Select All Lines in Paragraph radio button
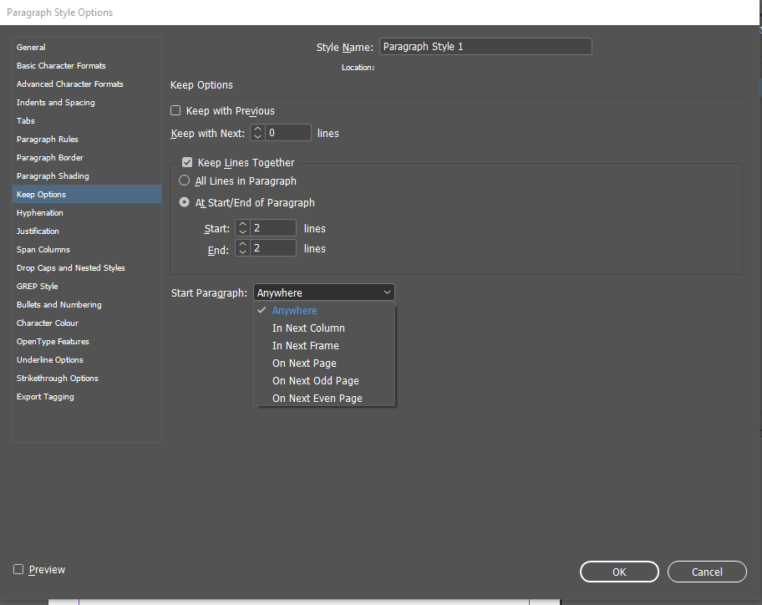This screenshot has width=762, height=605. click(185, 180)
